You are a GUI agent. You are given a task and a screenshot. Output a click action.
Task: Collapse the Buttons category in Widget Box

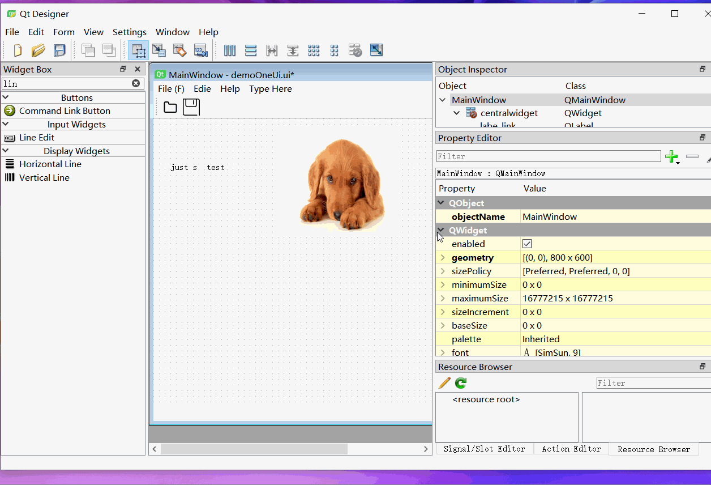click(x=6, y=97)
